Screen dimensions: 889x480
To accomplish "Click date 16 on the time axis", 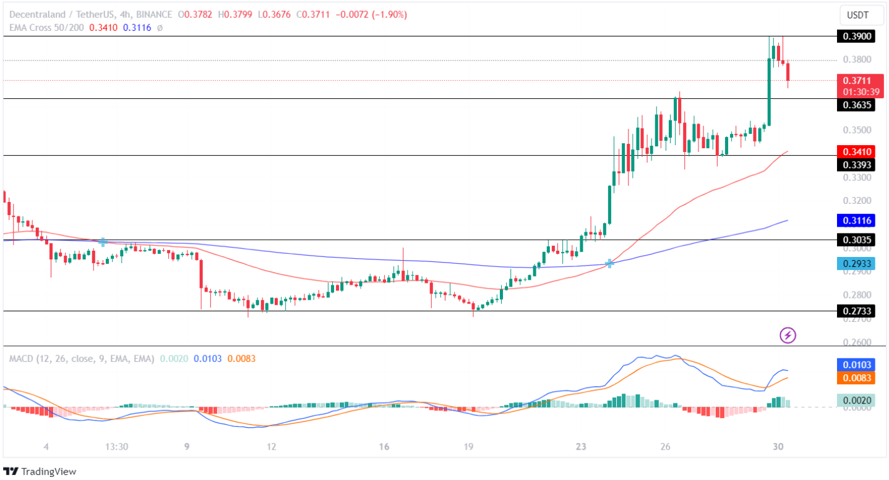I will (x=384, y=447).
